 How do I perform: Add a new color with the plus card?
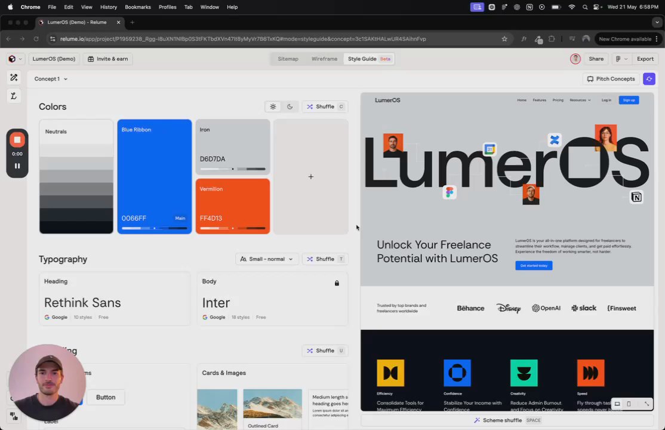click(x=311, y=177)
